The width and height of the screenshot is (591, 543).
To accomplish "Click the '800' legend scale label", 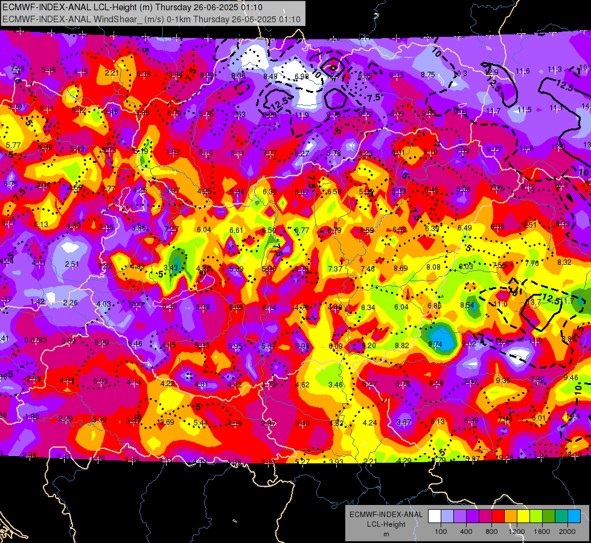I will (x=491, y=532).
